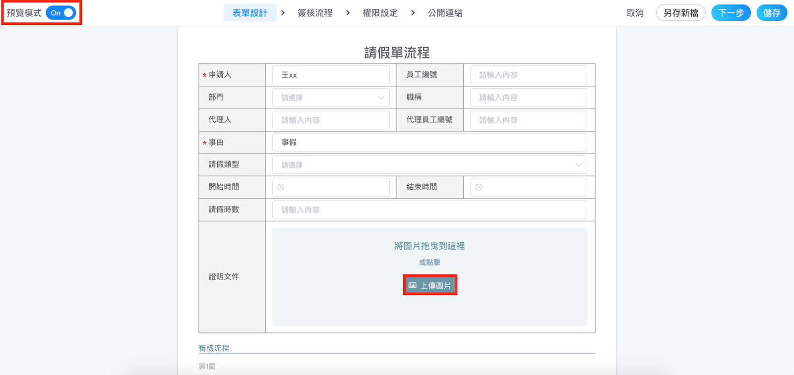Toggle the 預覽模式 preview switch
This screenshot has height=375, width=794.
click(x=61, y=13)
